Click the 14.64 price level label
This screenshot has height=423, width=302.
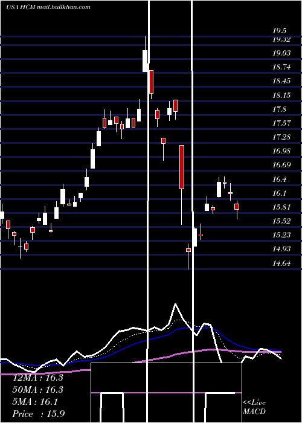tap(281, 263)
